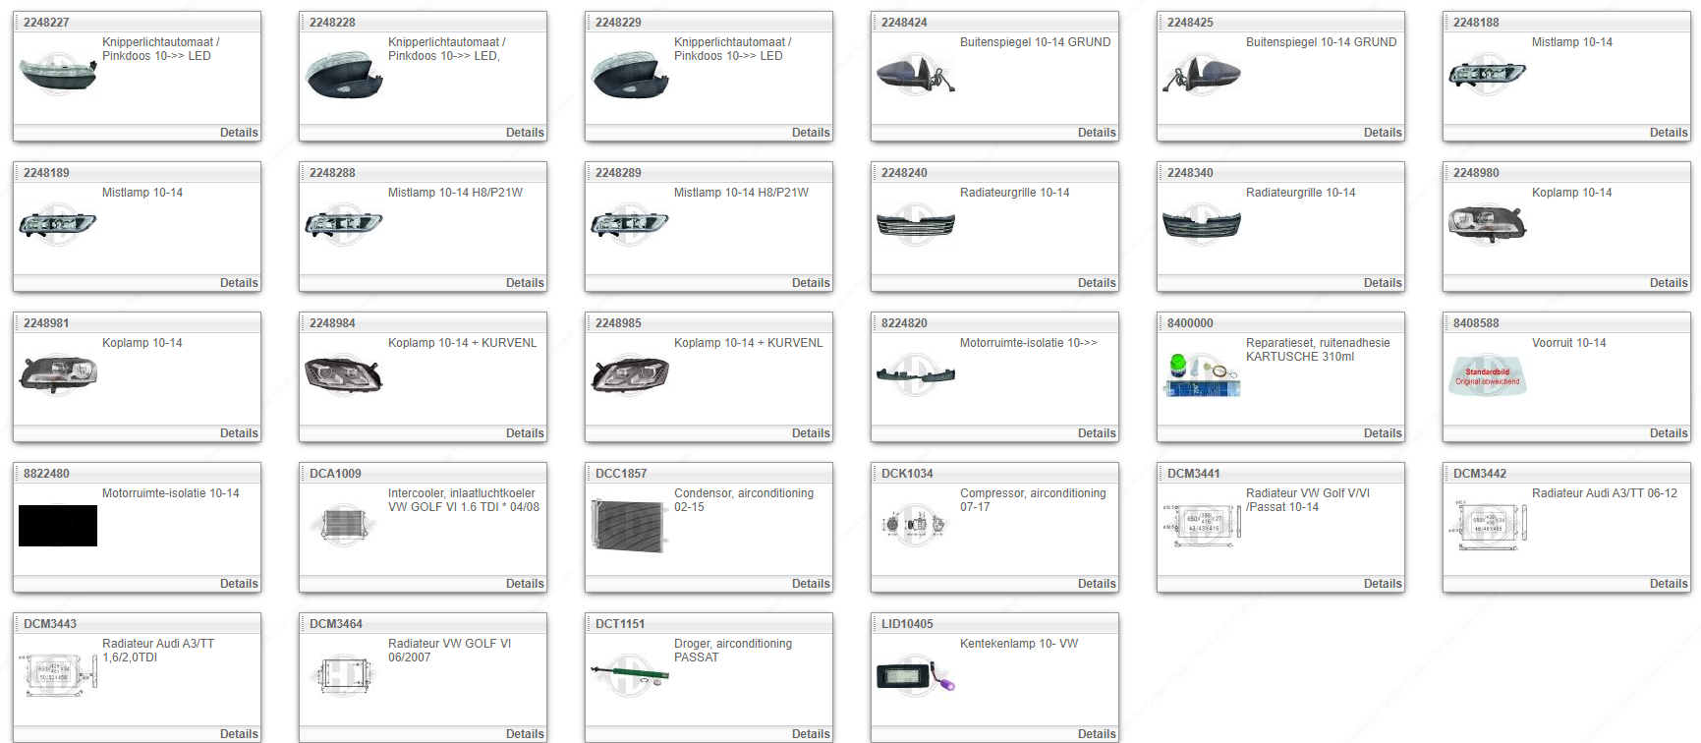Click the Kentekenlamp LID10405 product image
Screen dimensions: 1701x743
pyautogui.click(x=915, y=676)
